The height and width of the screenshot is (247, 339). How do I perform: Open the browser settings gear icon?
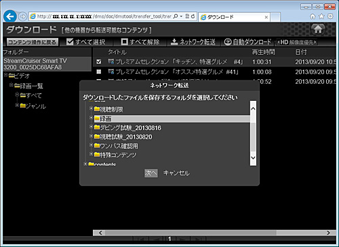click(x=330, y=16)
